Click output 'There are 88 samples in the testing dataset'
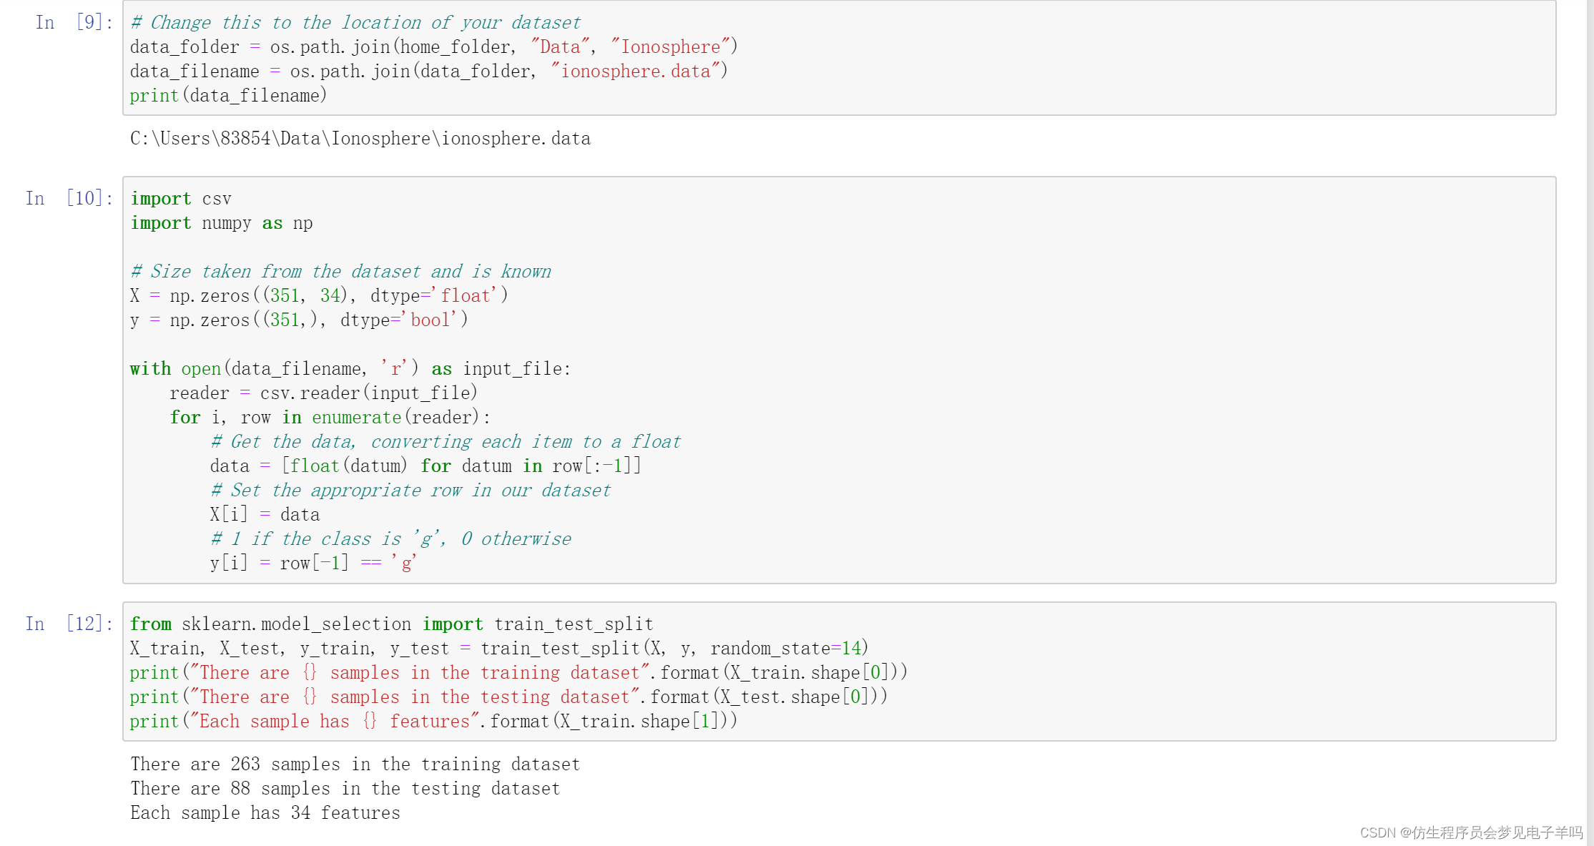 pos(345,788)
